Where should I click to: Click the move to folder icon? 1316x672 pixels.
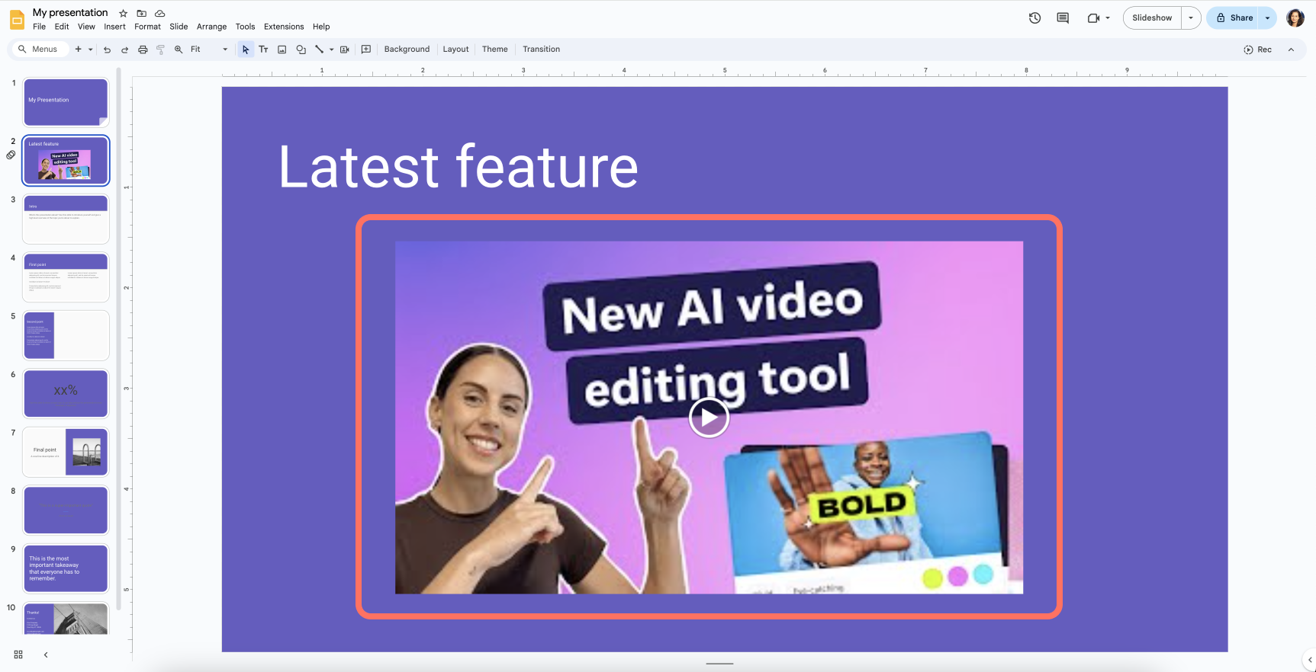click(141, 13)
